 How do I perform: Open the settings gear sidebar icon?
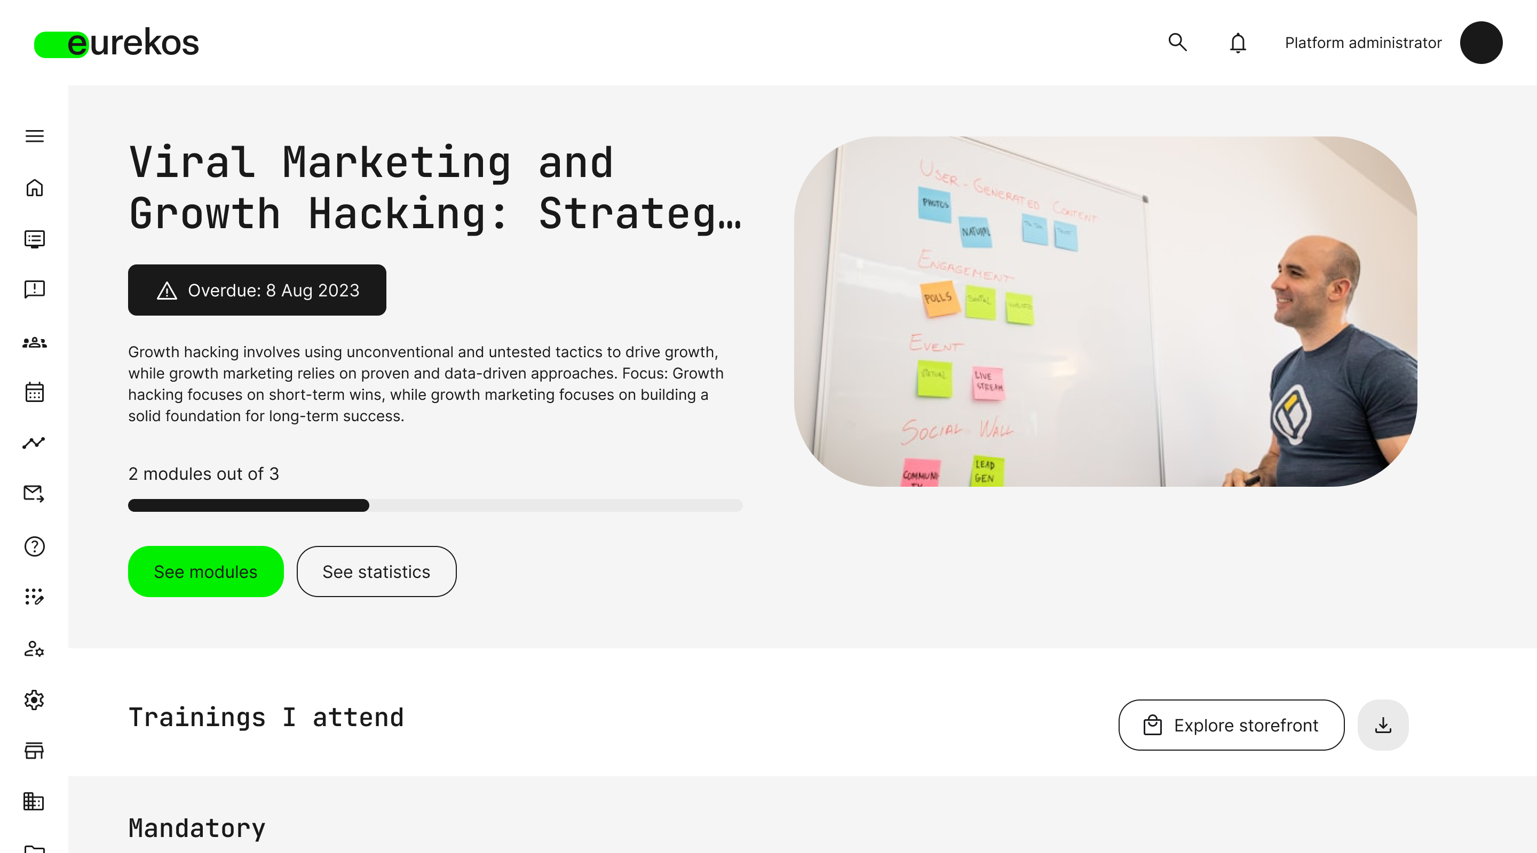[35, 700]
